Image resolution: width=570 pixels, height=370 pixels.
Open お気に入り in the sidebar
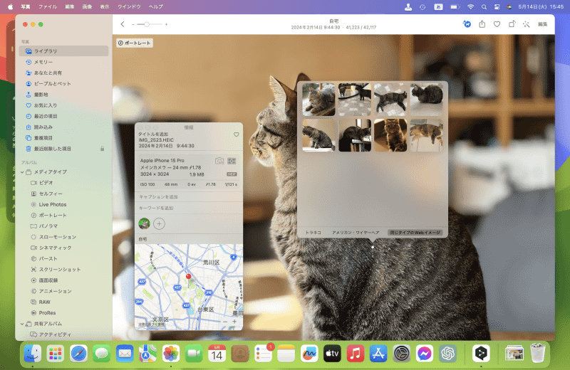tap(63, 105)
